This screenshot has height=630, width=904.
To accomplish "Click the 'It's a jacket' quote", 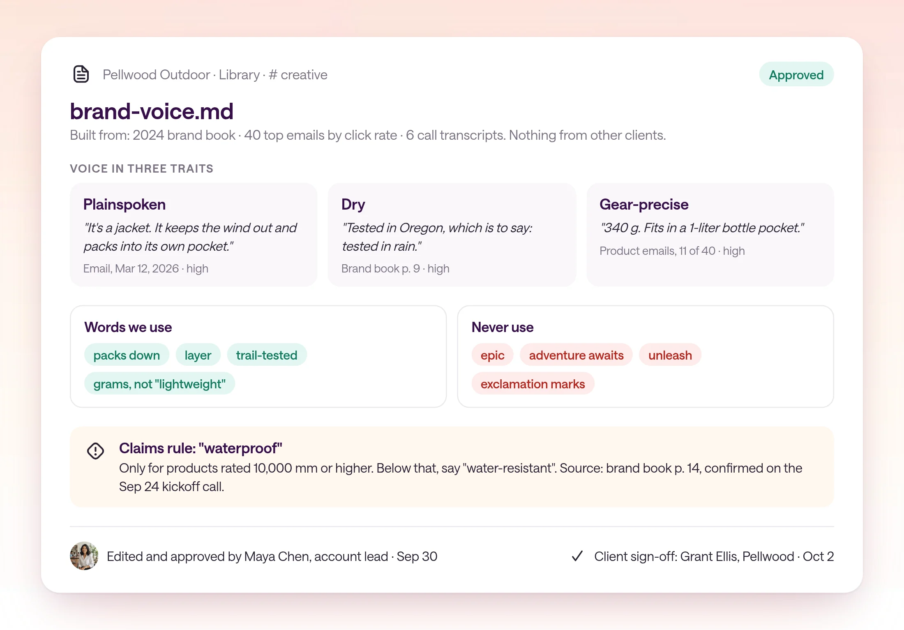I will coord(190,237).
